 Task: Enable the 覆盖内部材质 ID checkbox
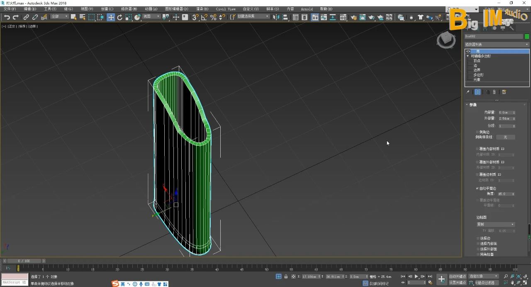[477, 148]
